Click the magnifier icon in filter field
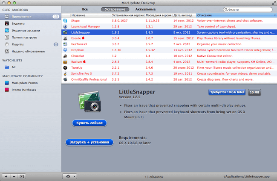 (x=226, y=9)
